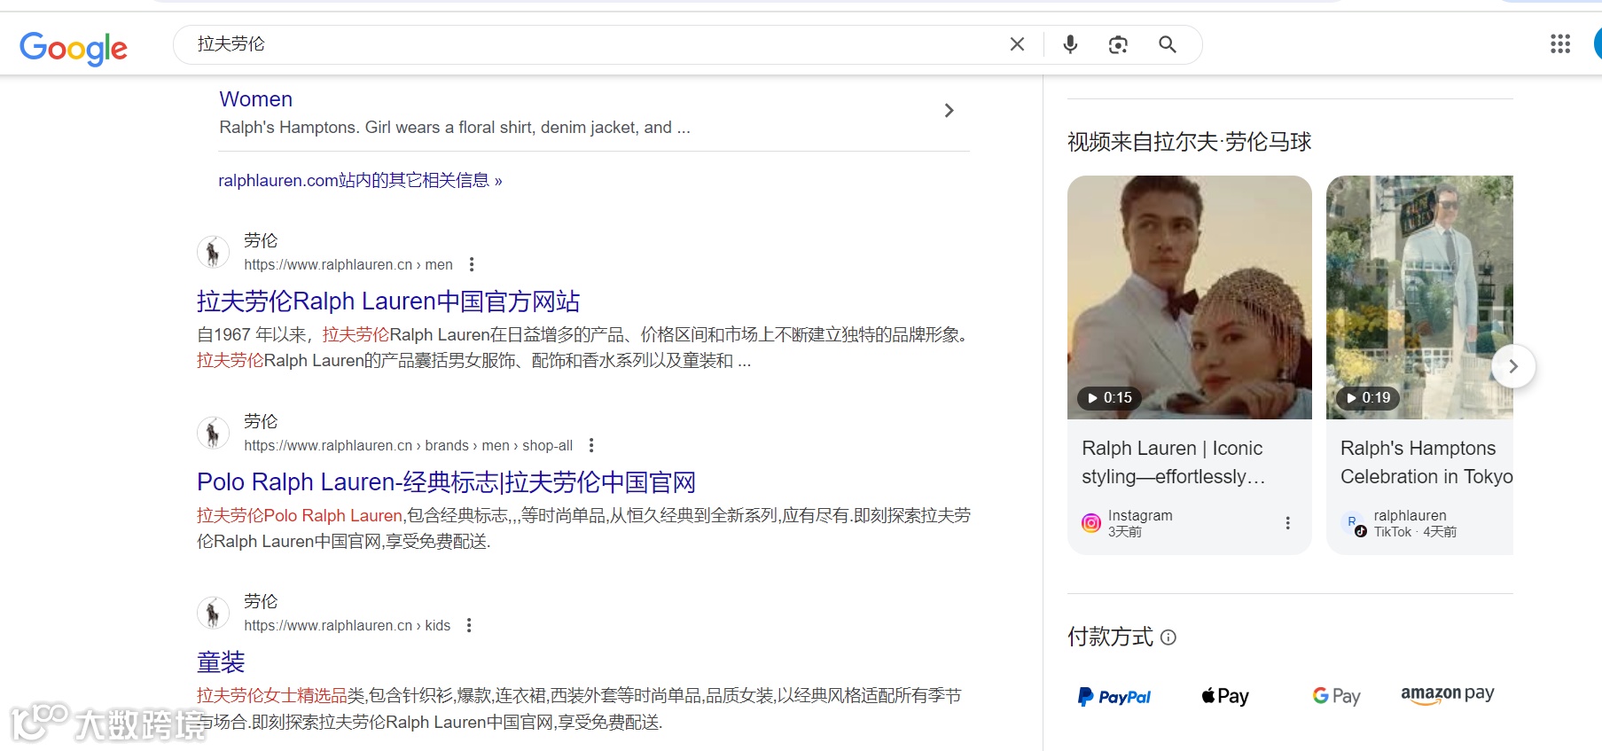The image size is (1602, 751).
Task: Open options menu for ralphlauren.cn men result
Action: [x=472, y=264]
